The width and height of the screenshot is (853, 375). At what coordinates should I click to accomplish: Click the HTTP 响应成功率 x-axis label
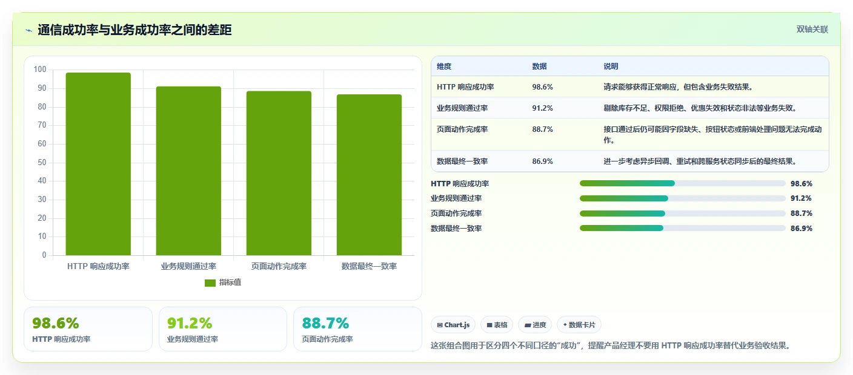98,266
